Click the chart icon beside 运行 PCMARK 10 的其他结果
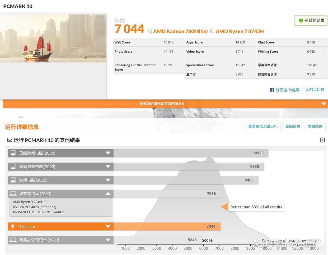The height and width of the screenshot is (255, 328). [x=10, y=140]
